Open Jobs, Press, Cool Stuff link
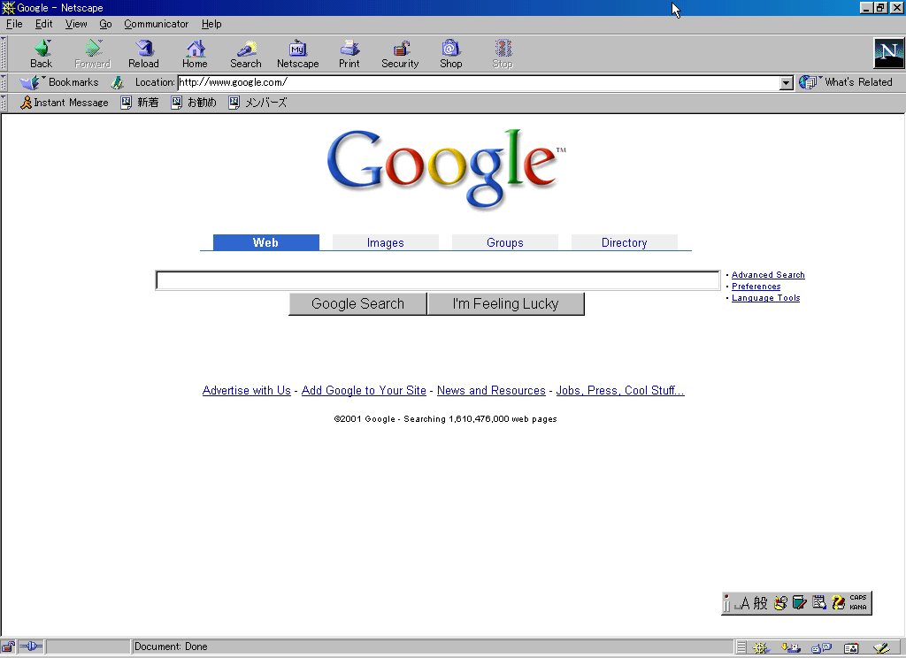Screen dimensions: 906x658 tap(620, 391)
